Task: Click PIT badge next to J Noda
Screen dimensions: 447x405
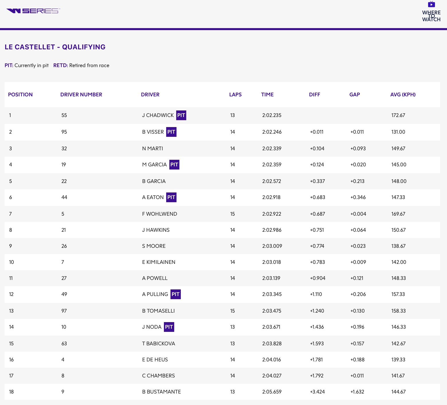Action: (x=169, y=327)
